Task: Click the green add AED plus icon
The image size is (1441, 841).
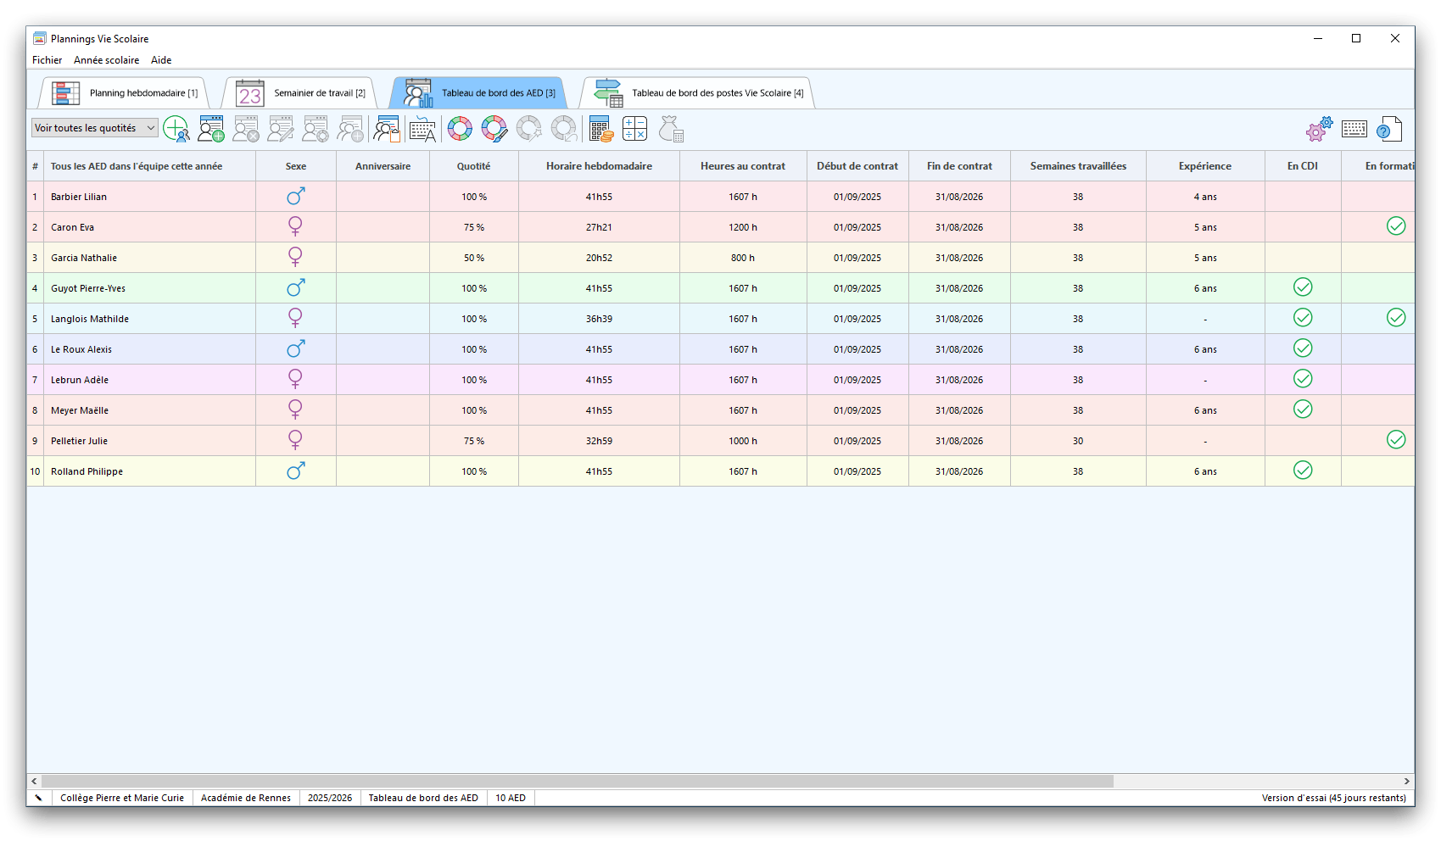Action: pos(176,129)
